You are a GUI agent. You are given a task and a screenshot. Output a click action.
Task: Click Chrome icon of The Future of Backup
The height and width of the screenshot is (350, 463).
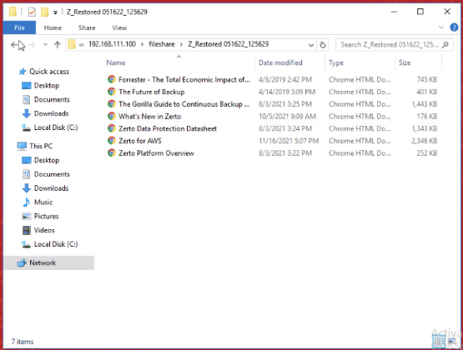pos(111,92)
